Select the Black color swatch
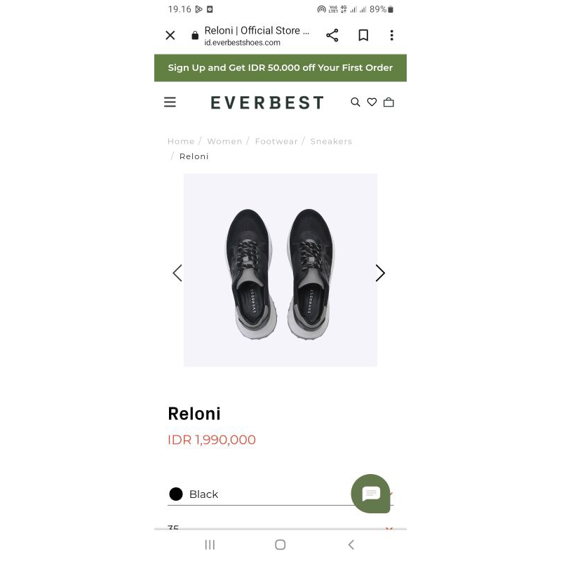This screenshot has width=561, height=561. point(175,494)
